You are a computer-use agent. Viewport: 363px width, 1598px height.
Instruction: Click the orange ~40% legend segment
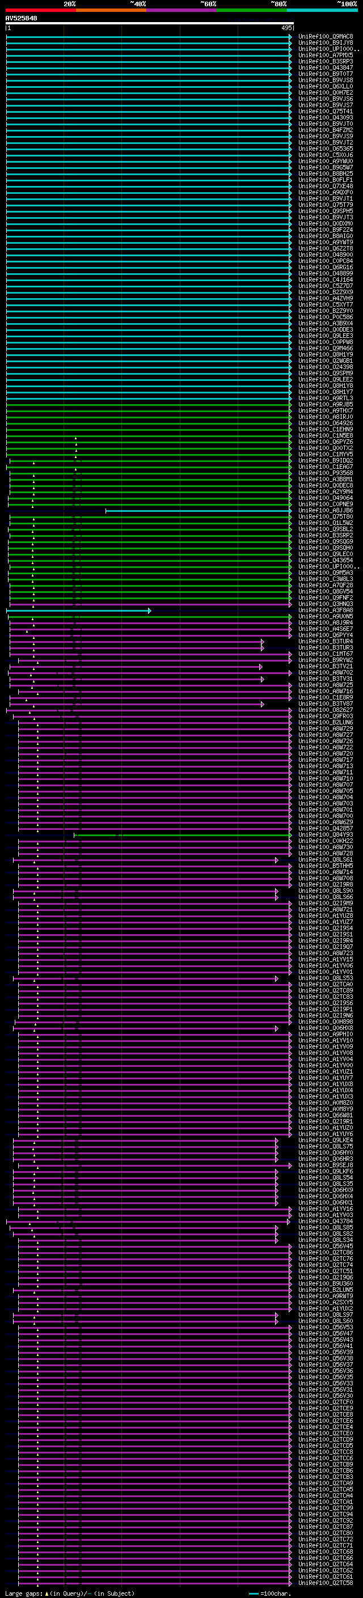point(111,10)
